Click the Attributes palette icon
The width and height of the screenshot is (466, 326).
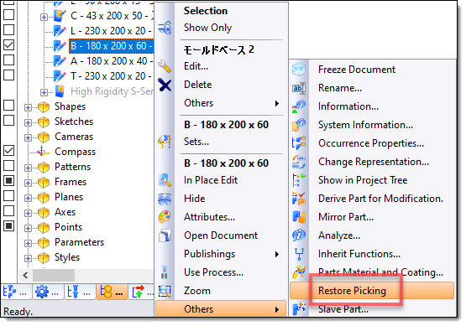(165, 217)
